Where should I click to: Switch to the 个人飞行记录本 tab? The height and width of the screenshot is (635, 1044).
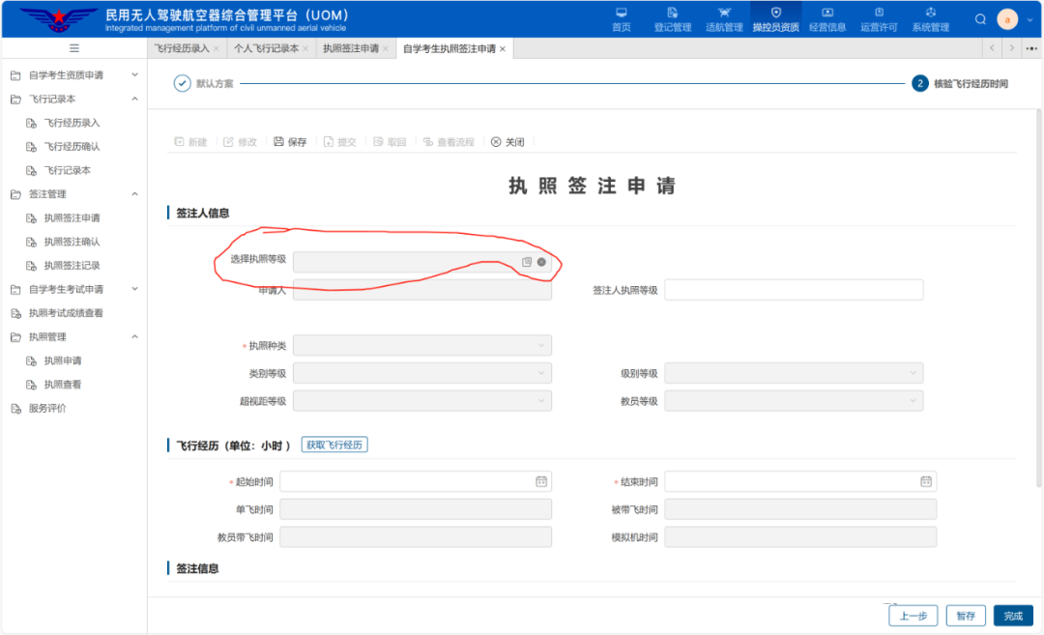[x=267, y=48]
